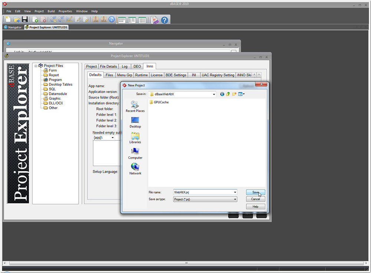Select Recent Places in the dialog sidebar
Image resolution: width=371 pixels, height=273 pixels.
(135, 107)
